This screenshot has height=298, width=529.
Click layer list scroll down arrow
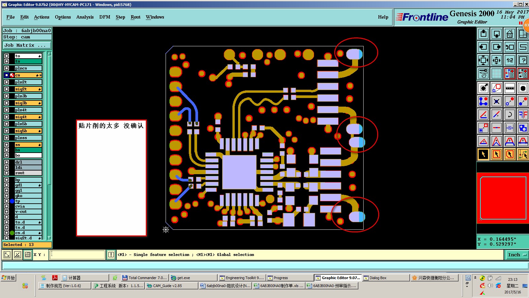(49, 238)
